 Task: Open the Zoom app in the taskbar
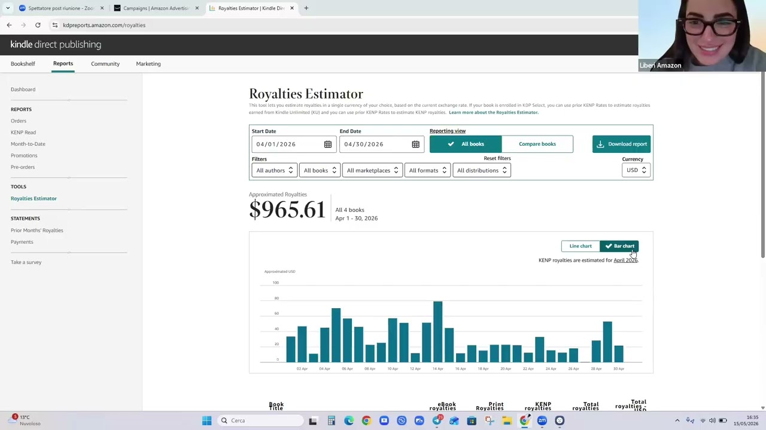pos(542,420)
